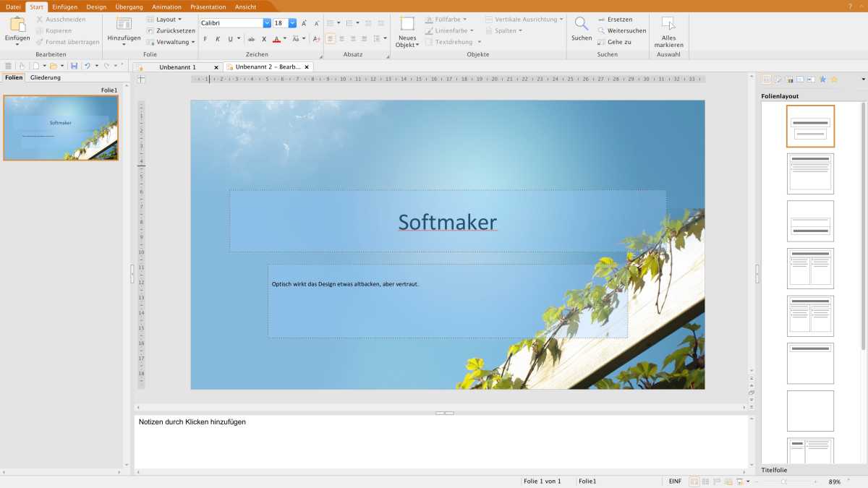Expand the sidebar options dropdown arrow
This screenshot has width=868, height=488.
coord(863,79)
